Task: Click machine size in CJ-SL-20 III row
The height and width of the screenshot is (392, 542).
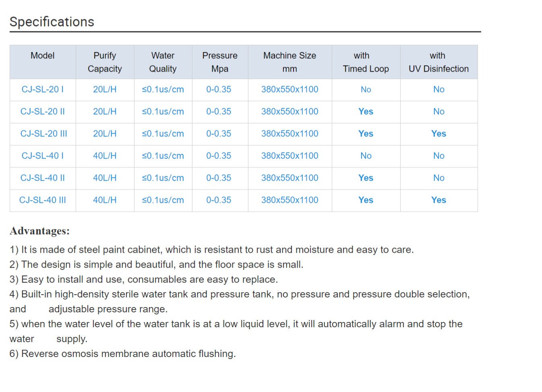Action: 290,134
